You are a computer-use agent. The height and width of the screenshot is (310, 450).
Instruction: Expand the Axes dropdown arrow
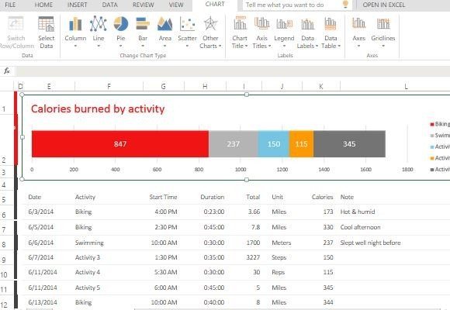tap(358, 46)
